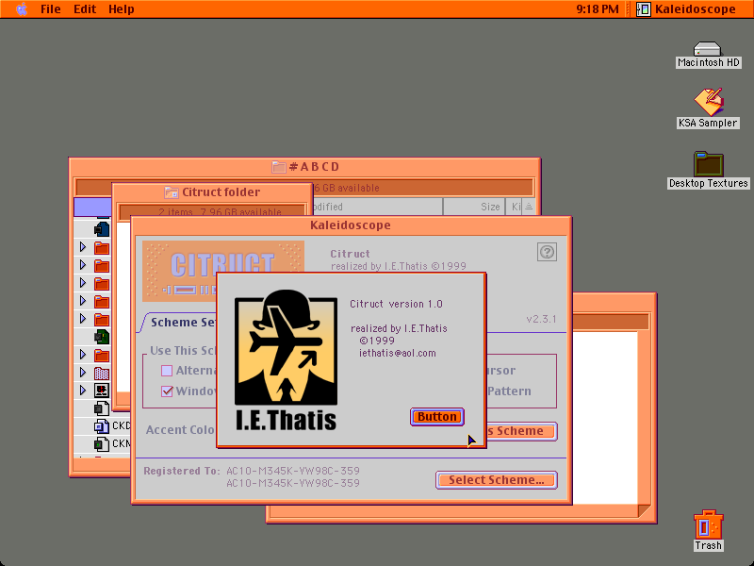Select the dotted pink folder icon in # A B C D list

click(102, 373)
